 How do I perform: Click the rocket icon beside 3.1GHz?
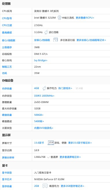tap(46, 32)
